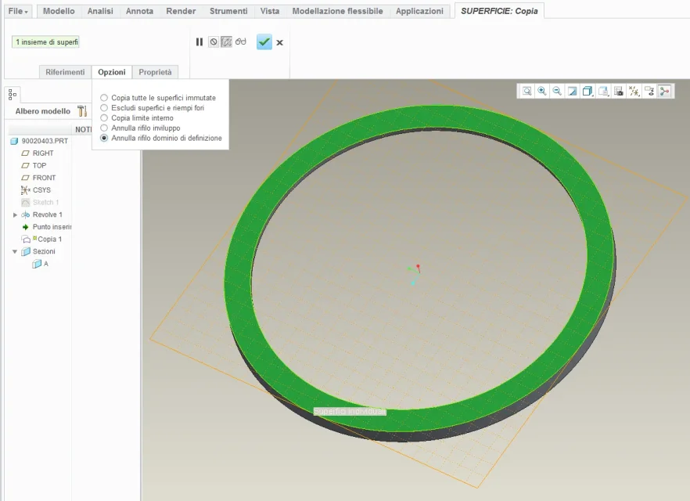
Task: Click the Zoom out magnifier icon
Action: click(556, 92)
